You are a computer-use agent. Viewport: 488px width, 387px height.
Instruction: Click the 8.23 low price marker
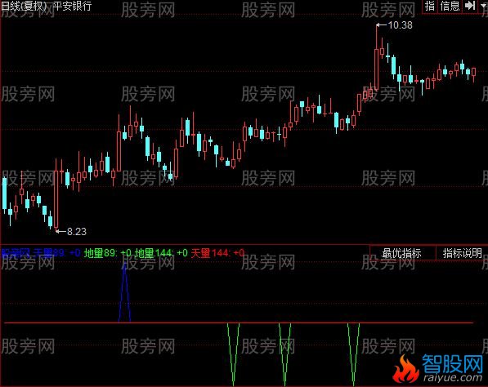click(77, 232)
